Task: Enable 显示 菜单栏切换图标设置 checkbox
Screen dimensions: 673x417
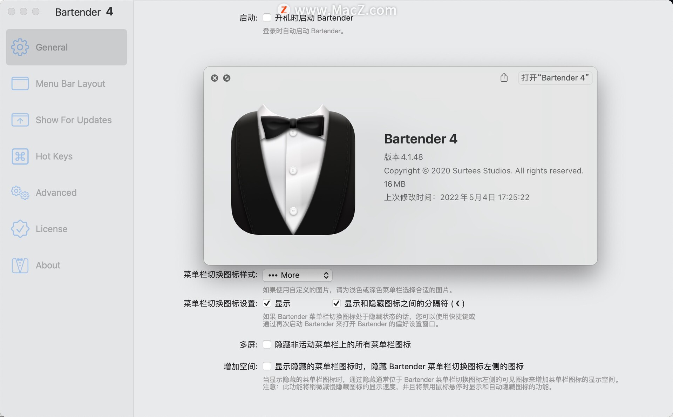Action: pos(266,303)
